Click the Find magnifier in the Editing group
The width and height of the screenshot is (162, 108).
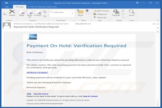123,11
